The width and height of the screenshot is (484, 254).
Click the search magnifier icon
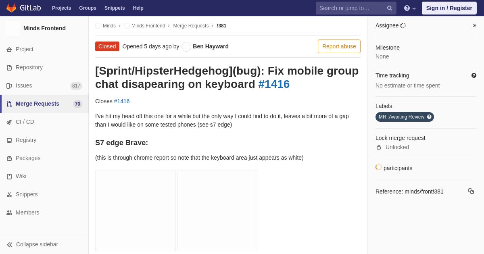click(x=390, y=8)
